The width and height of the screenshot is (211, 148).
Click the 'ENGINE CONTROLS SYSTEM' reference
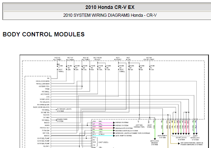[x=127, y=131]
